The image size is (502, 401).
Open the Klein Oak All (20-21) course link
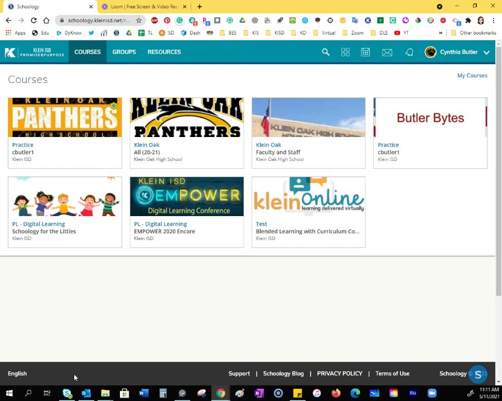click(147, 145)
